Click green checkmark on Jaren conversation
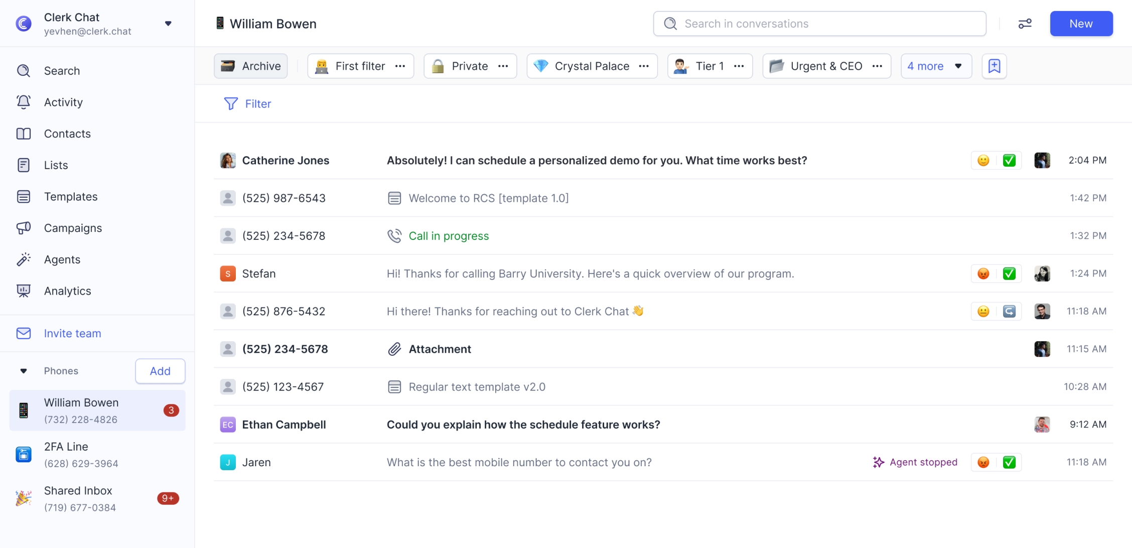Image resolution: width=1132 pixels, height=548 pixels. click(x=1009, y=462)
